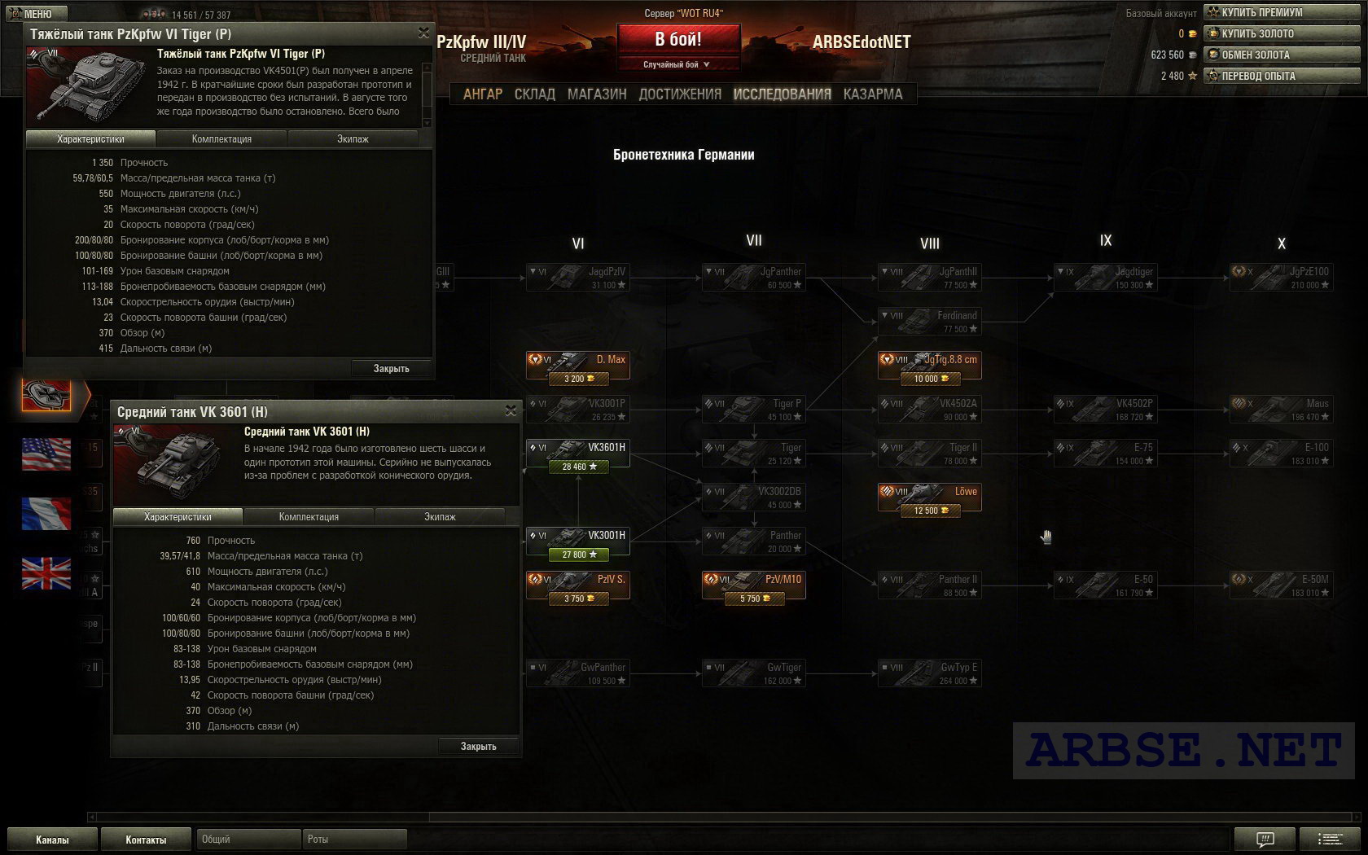The image size is (1368, 855).
Task: Select the Panther II tank node
Action: pos(930,585)
